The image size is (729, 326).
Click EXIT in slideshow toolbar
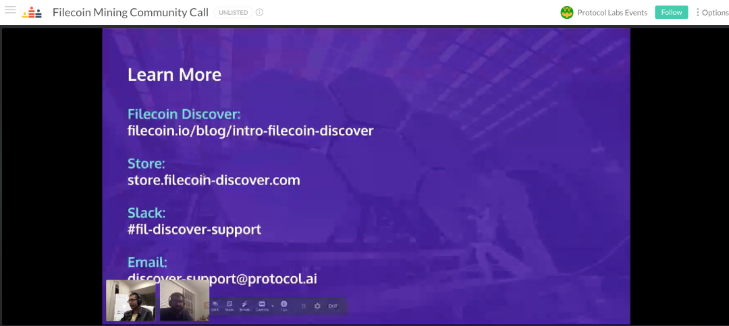click(333, 306)
